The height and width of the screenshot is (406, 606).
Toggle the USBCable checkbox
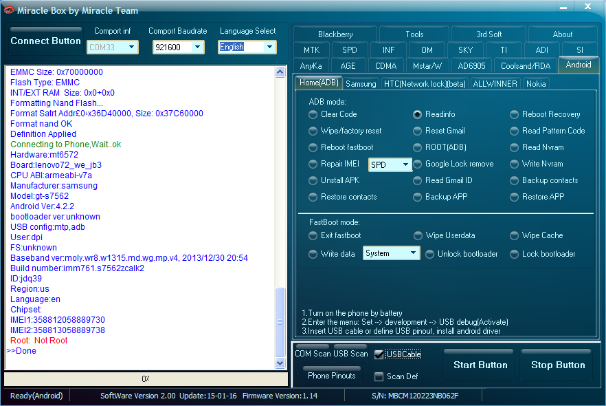379,354
